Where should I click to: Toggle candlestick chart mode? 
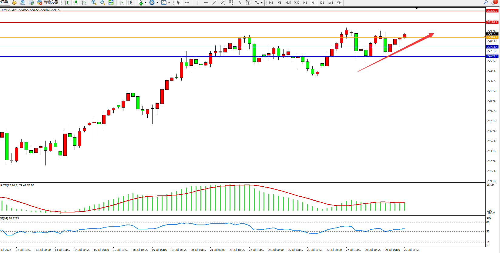click(x=76, y=3)
